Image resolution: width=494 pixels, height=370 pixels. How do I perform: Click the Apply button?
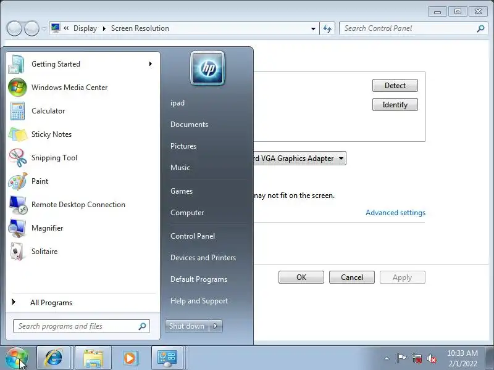point(403,277)
